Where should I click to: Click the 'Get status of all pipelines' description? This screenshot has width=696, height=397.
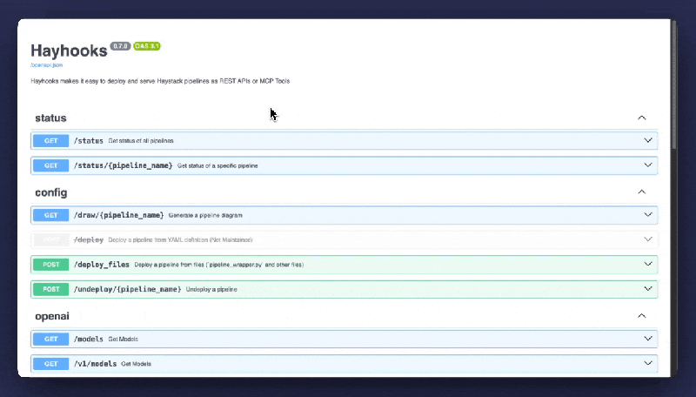(x=141, y=141)
